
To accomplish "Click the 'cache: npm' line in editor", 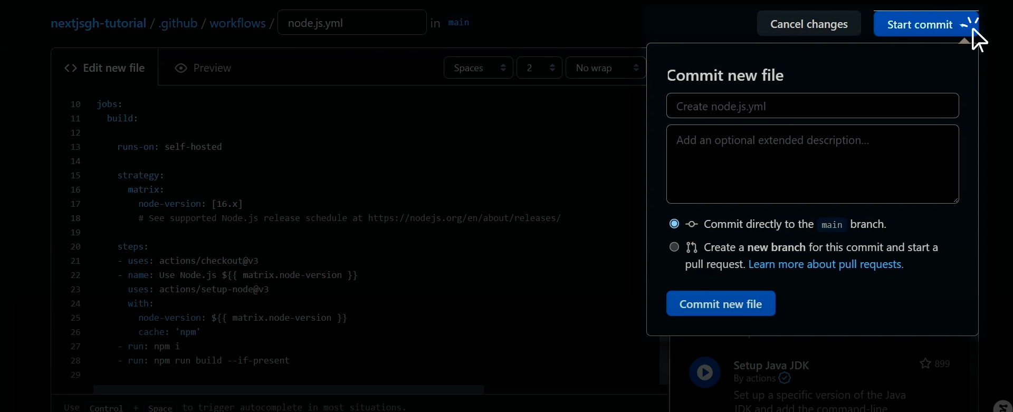I will tap(169, 332).
